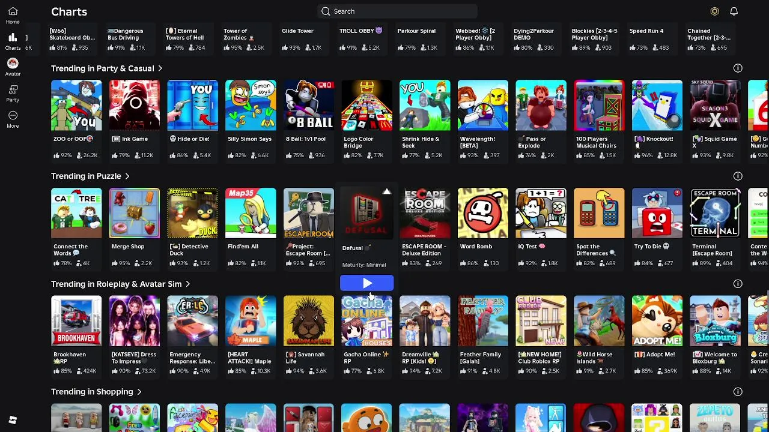This screenshot has height=432, width=769.
Task: Open Word Bomb game thumbnail
Action: click(x=483, y=213)
